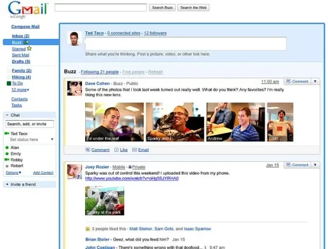Open the chat Options menu

tap(13, 173)
